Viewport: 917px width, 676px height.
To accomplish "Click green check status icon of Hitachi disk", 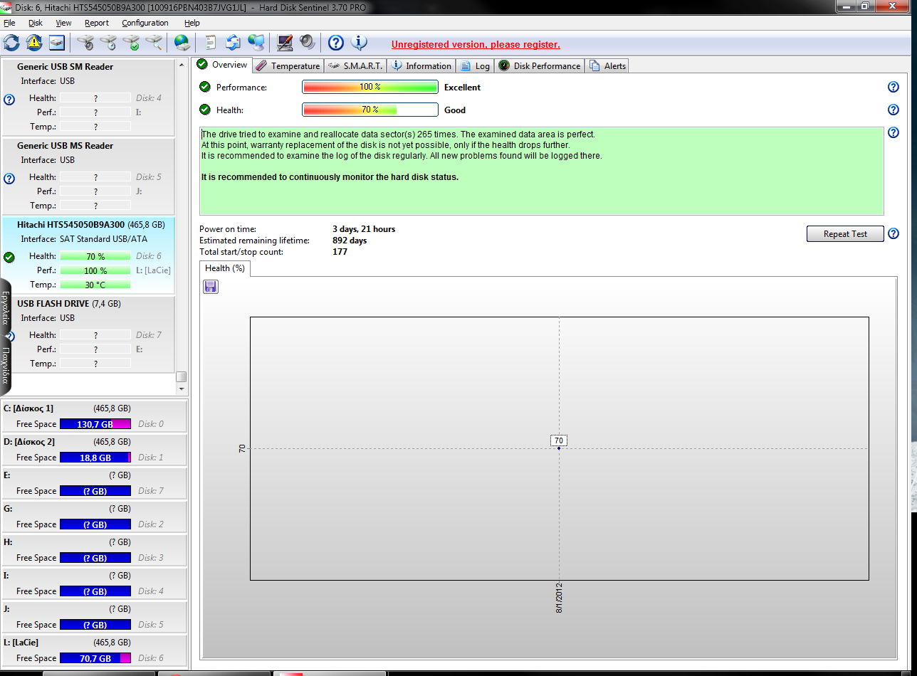I will tap(9, 258).
